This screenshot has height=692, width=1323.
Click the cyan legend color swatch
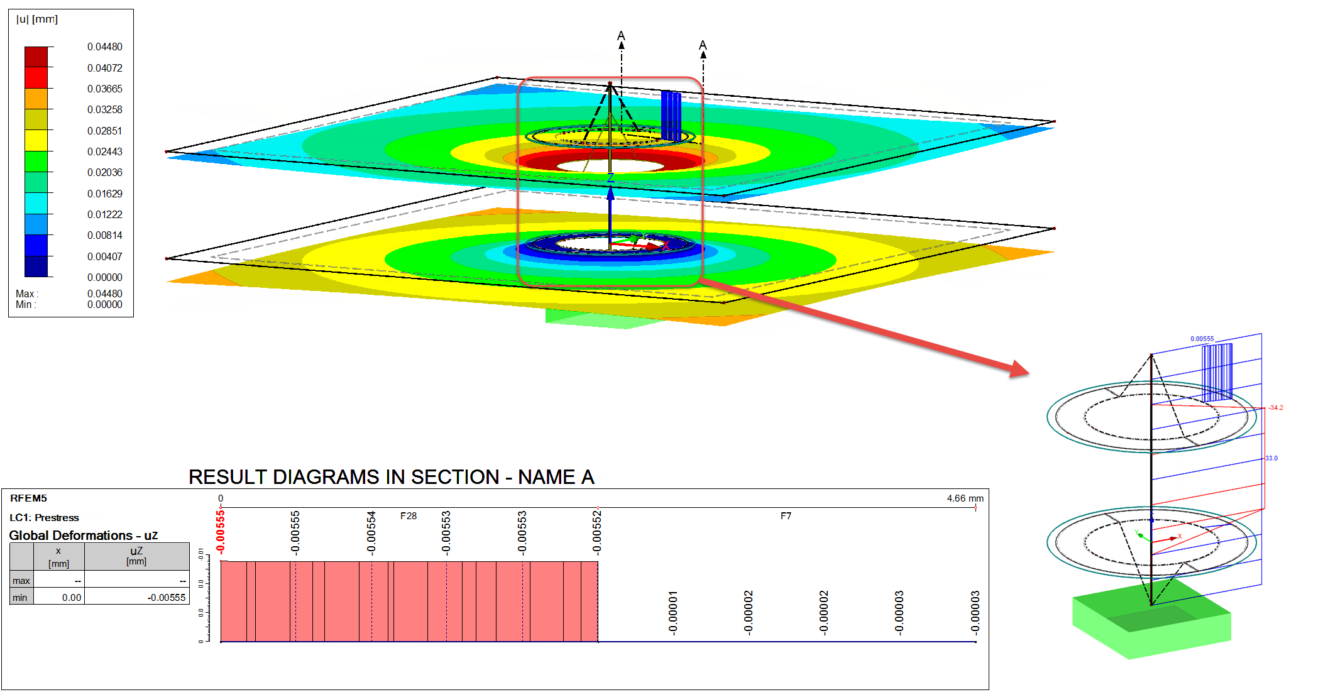pyautogui.click(x=36, y=203)
